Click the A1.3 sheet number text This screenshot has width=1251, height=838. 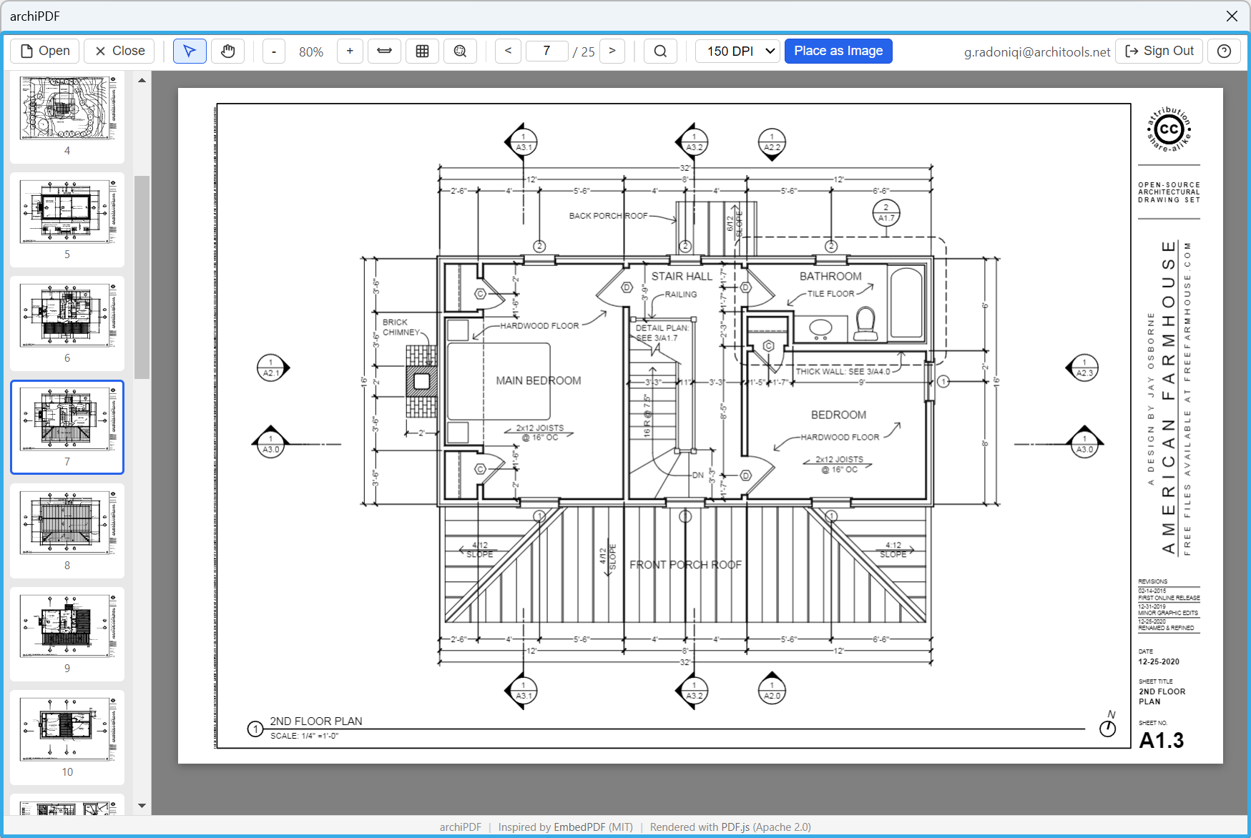(x=1162, y=740)
